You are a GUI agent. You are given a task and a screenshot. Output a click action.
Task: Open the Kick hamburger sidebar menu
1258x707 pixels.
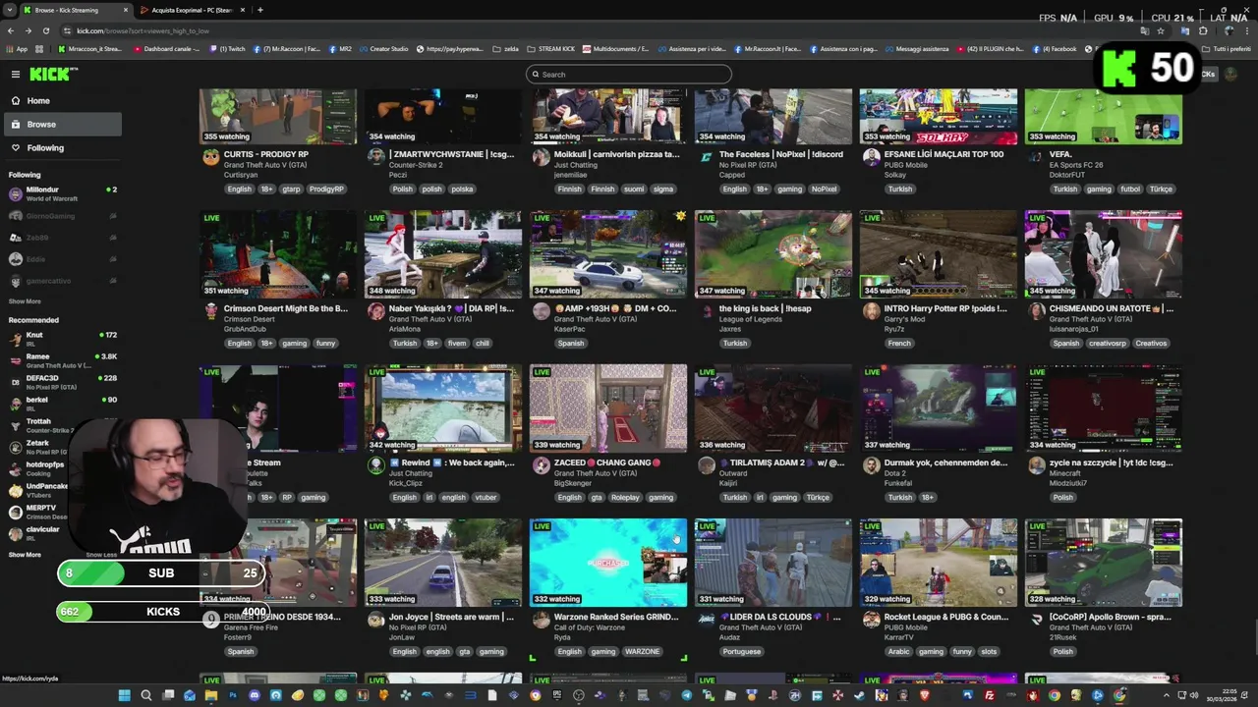point(16,75)
